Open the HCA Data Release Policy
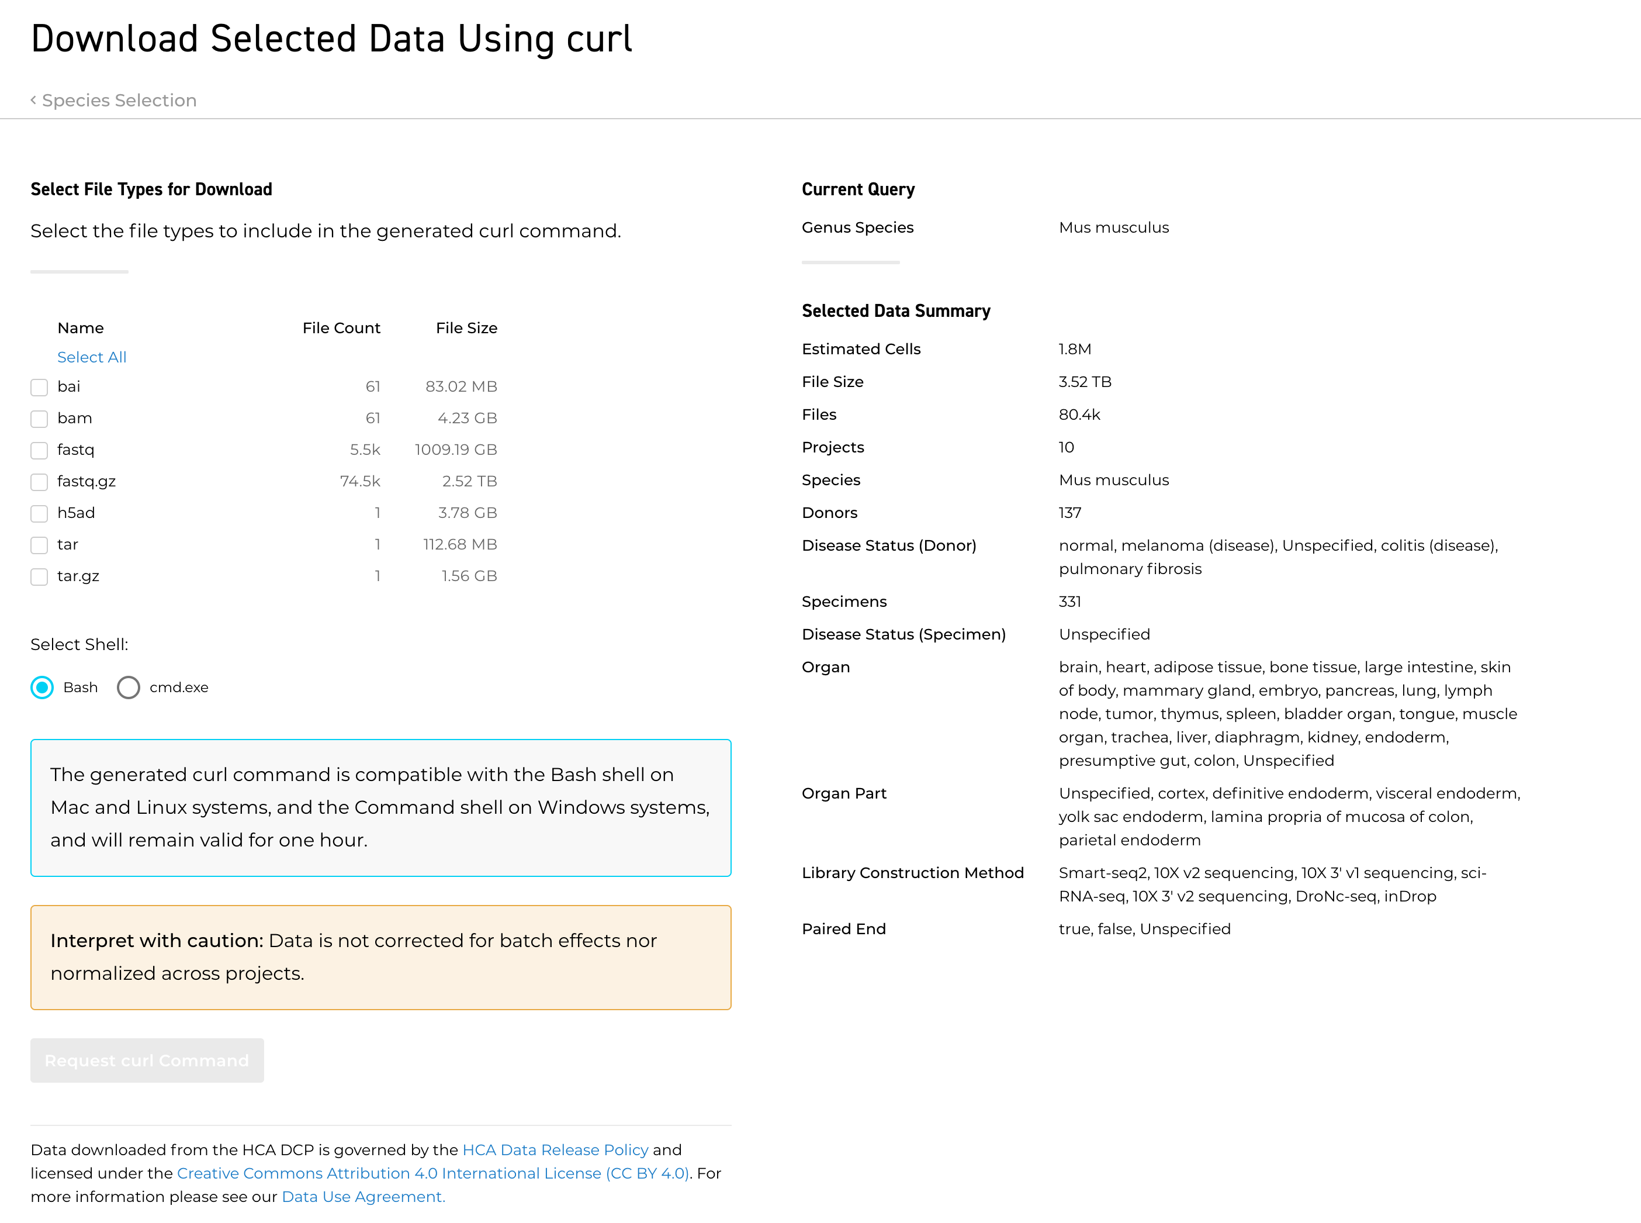1641x1223 pixels. pos(555,1150)
